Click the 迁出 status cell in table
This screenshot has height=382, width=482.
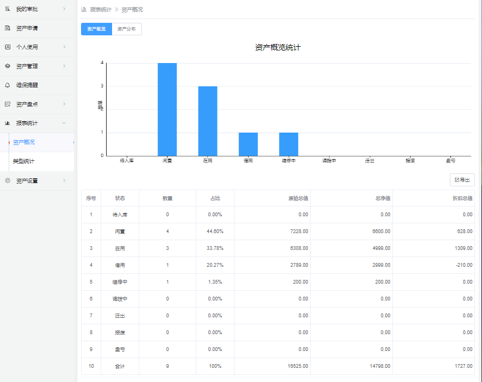tap(120, 316)
